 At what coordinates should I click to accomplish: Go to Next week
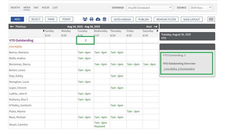(152, 27)
